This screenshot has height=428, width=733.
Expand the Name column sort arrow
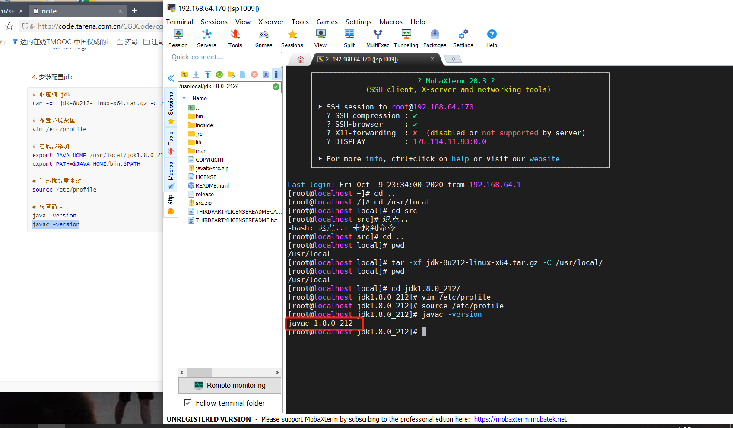[x=184, y=98]
